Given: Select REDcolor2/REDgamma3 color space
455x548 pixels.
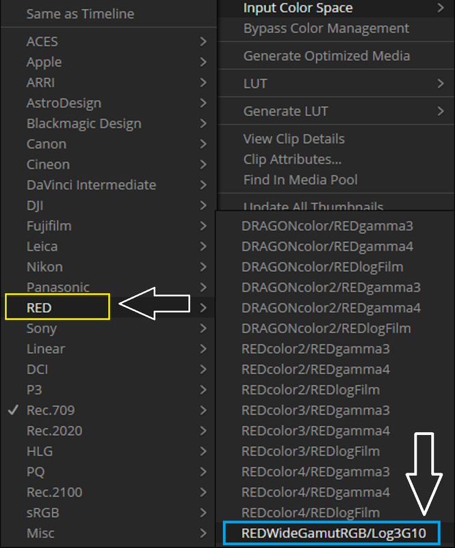Looking at the screenshot, I should (x=335, y=349).
